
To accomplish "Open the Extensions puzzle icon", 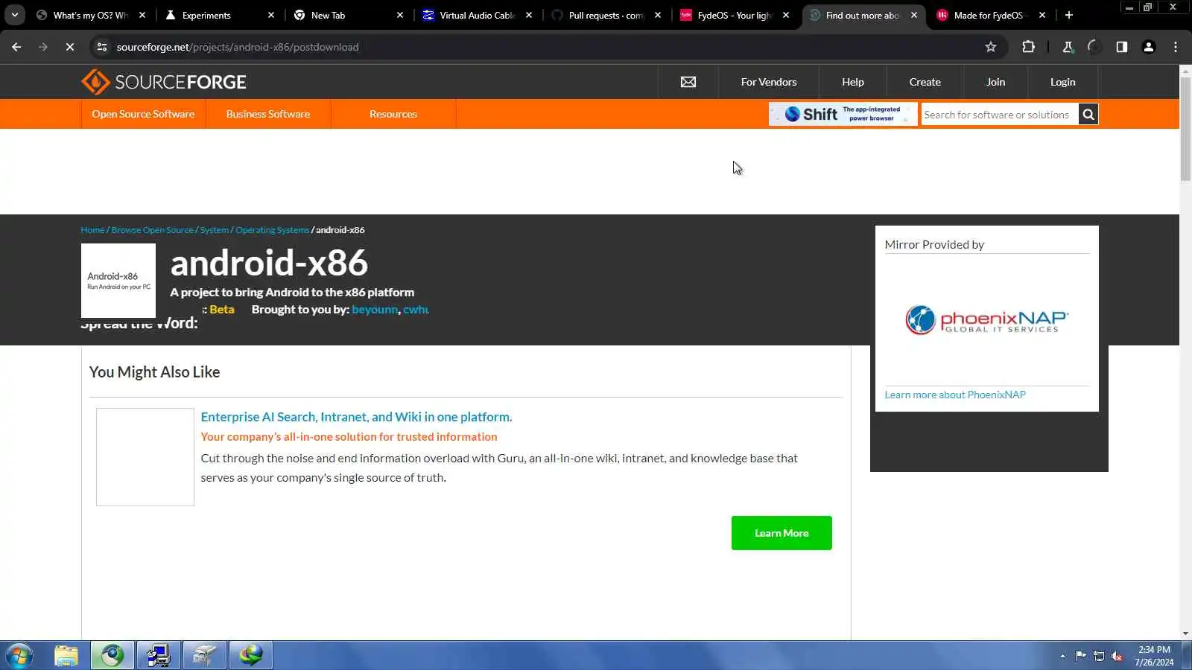I will 1028,47.
